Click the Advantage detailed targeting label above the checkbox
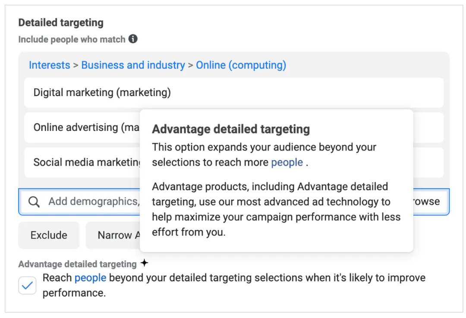This screenshot has width=466, height=318. 77,264
